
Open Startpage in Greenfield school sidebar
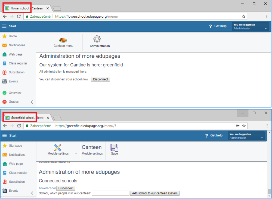point(13,146)
